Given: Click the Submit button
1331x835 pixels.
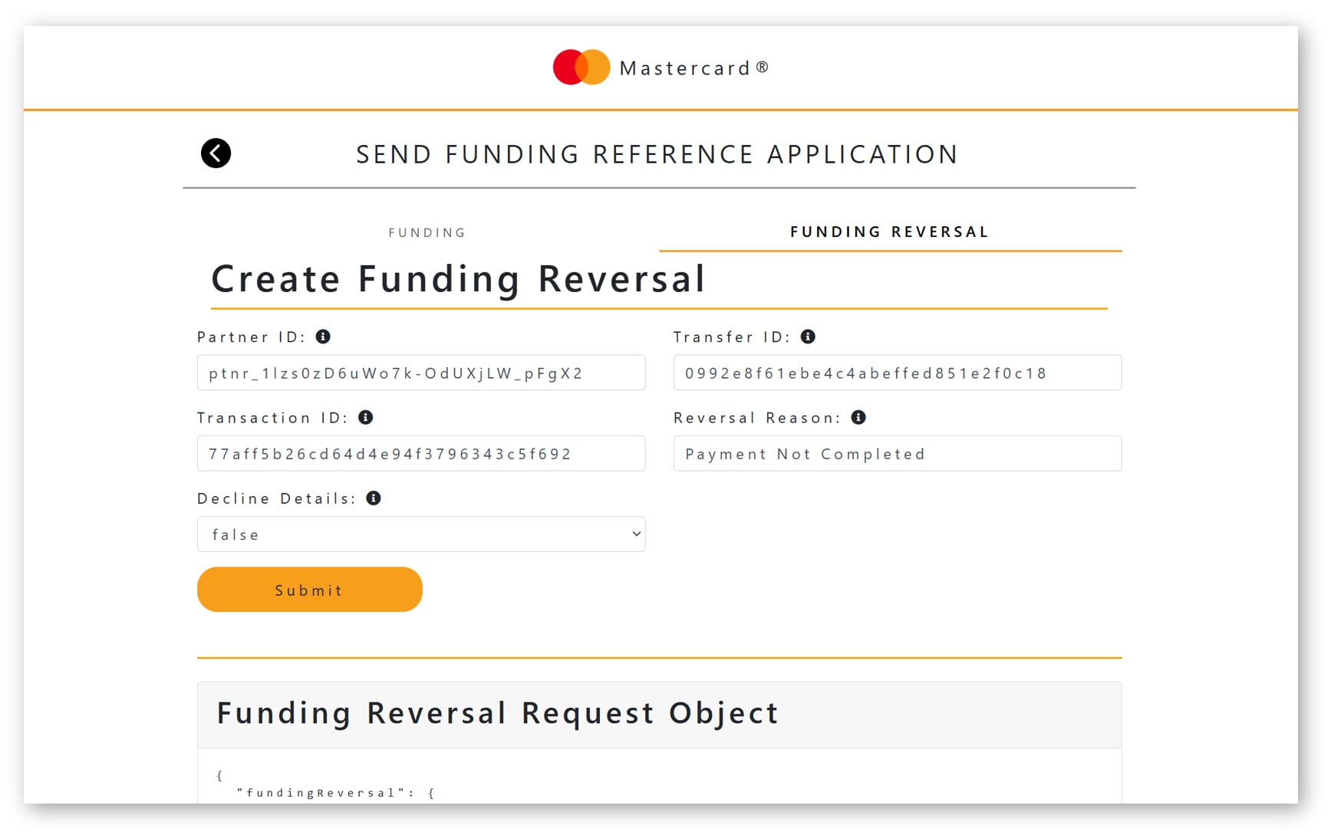Looking at the screenshot, I should pos(309,589).
